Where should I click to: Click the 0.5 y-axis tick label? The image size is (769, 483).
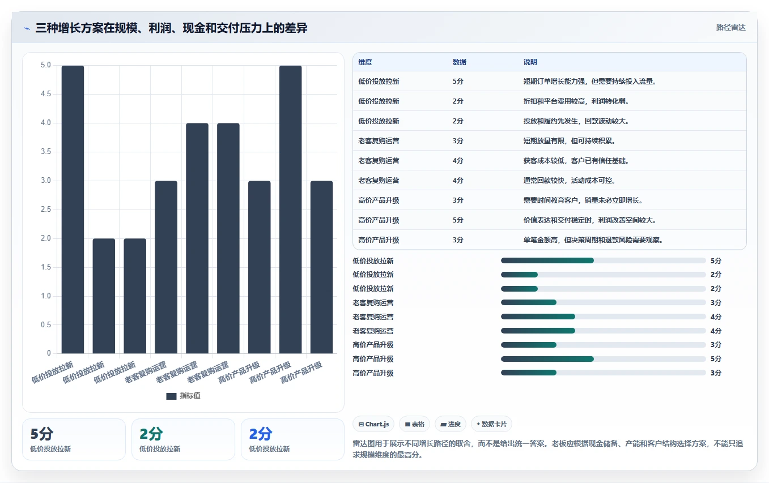(45, 324)
